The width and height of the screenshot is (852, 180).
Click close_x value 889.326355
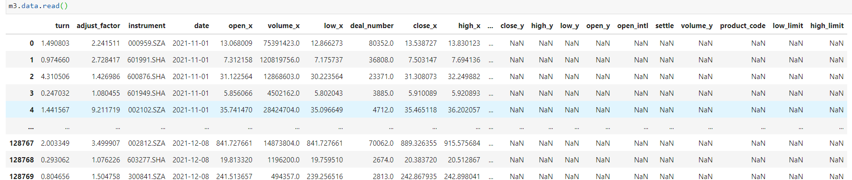419,143
